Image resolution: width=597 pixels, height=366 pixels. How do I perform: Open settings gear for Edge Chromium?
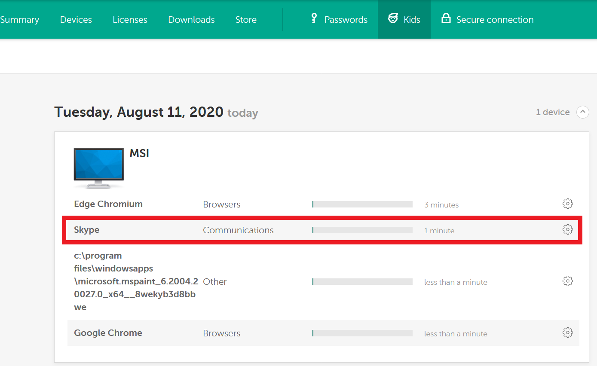(x=568, y=204)
